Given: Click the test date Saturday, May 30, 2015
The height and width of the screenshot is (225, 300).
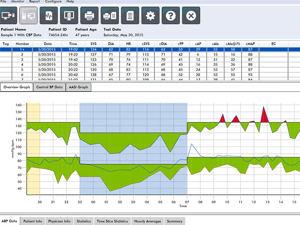Looking at the screenshot, I should coord(123,35).
